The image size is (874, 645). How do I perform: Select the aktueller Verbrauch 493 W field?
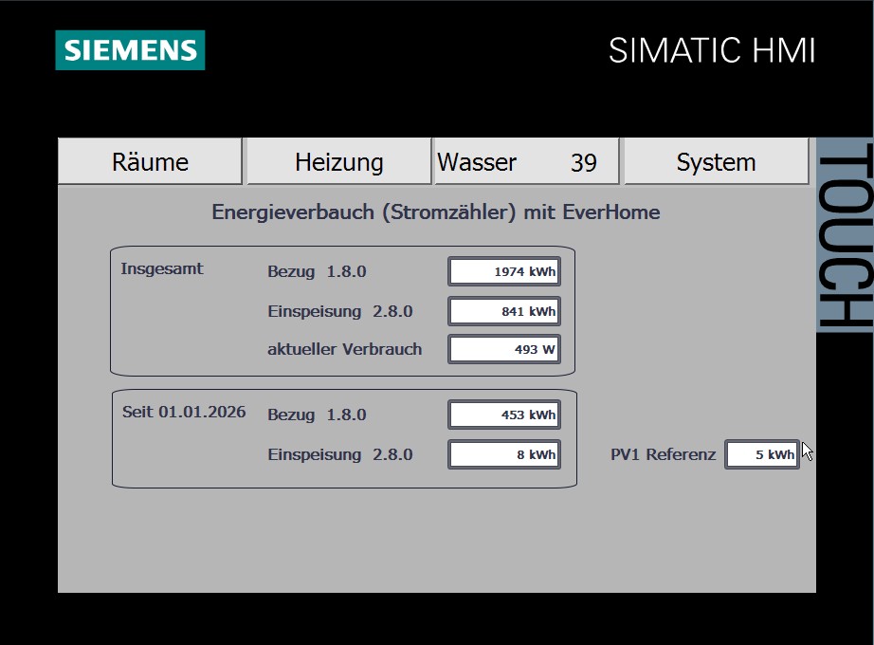tap(503, 349)
